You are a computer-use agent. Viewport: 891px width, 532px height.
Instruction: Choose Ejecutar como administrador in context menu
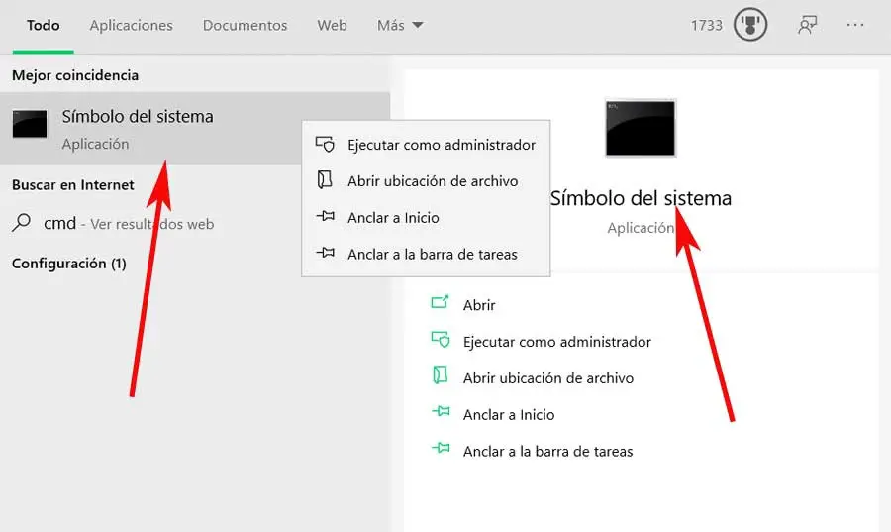pos(426,145)
